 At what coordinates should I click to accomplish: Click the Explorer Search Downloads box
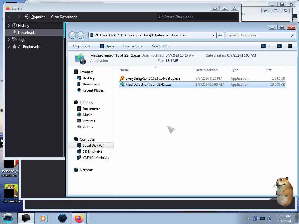[261, 35]
